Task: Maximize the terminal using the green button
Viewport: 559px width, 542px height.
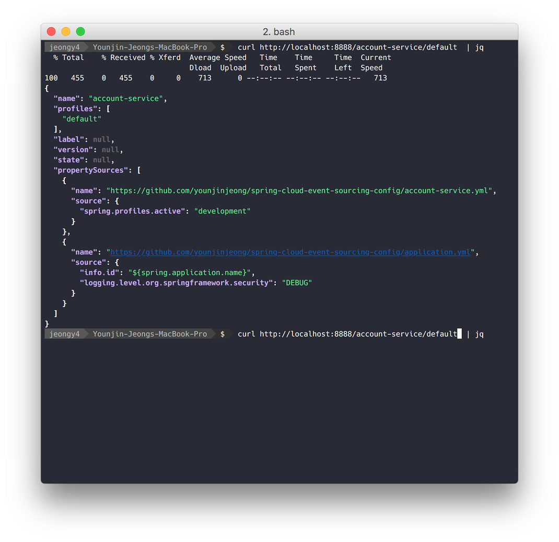Action: pyautogui.click(x=80, y=31)
